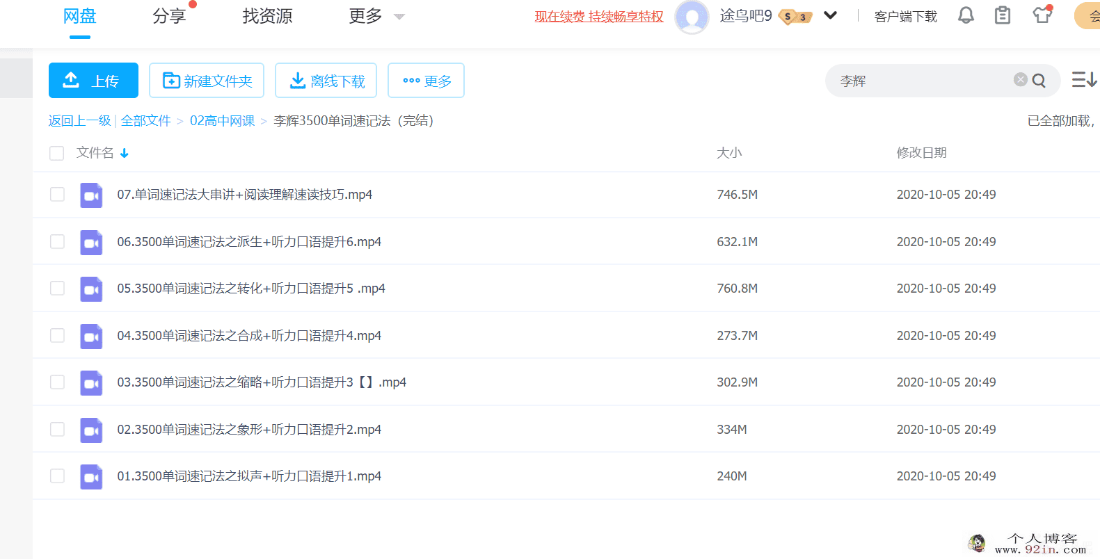Open the ••• 更多 actions dropdown button
This screenshot has width=1100, height=559.
click(x=426, y=81)
